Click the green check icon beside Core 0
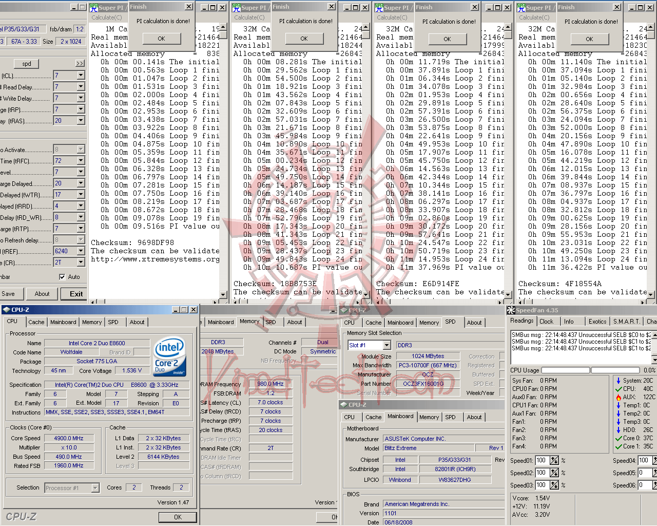 [x=618, y=438]
